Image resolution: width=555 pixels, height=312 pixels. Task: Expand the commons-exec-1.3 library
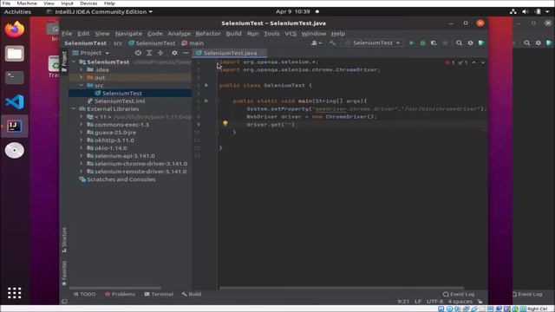point(81,125)
